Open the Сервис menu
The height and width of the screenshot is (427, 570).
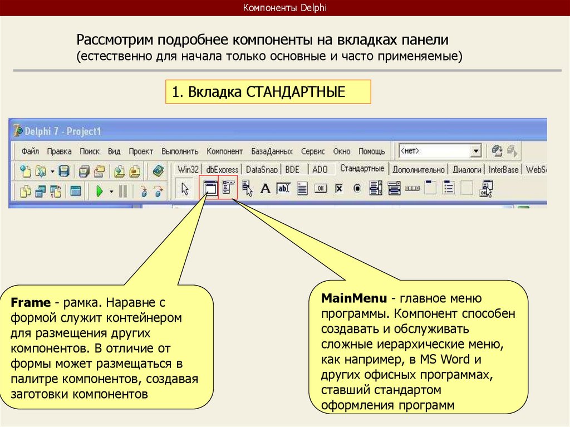point(313,151)
